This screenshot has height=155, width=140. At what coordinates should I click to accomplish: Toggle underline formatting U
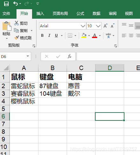[57, 36]
